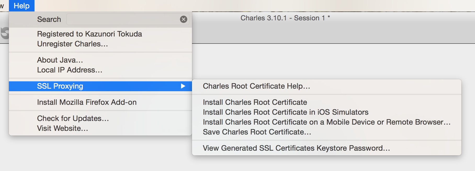
Task: Open the Help menu in the menu bar
Action: click(22, 6)
